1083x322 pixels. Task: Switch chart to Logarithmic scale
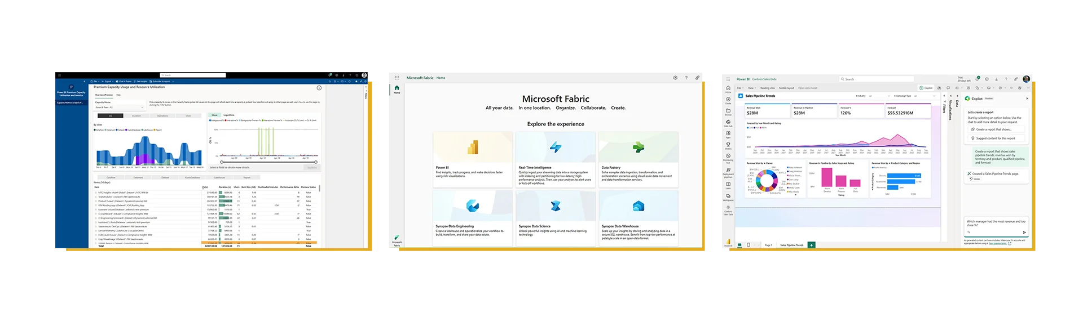click(229, 115)
